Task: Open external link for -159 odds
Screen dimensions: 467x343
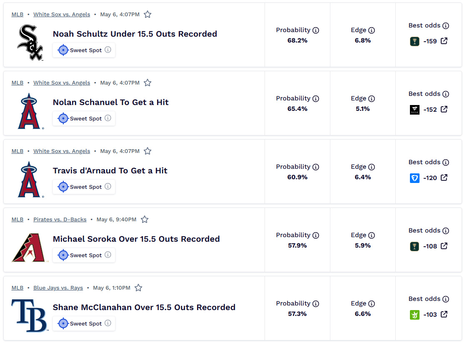Action: tap(444, 41)
